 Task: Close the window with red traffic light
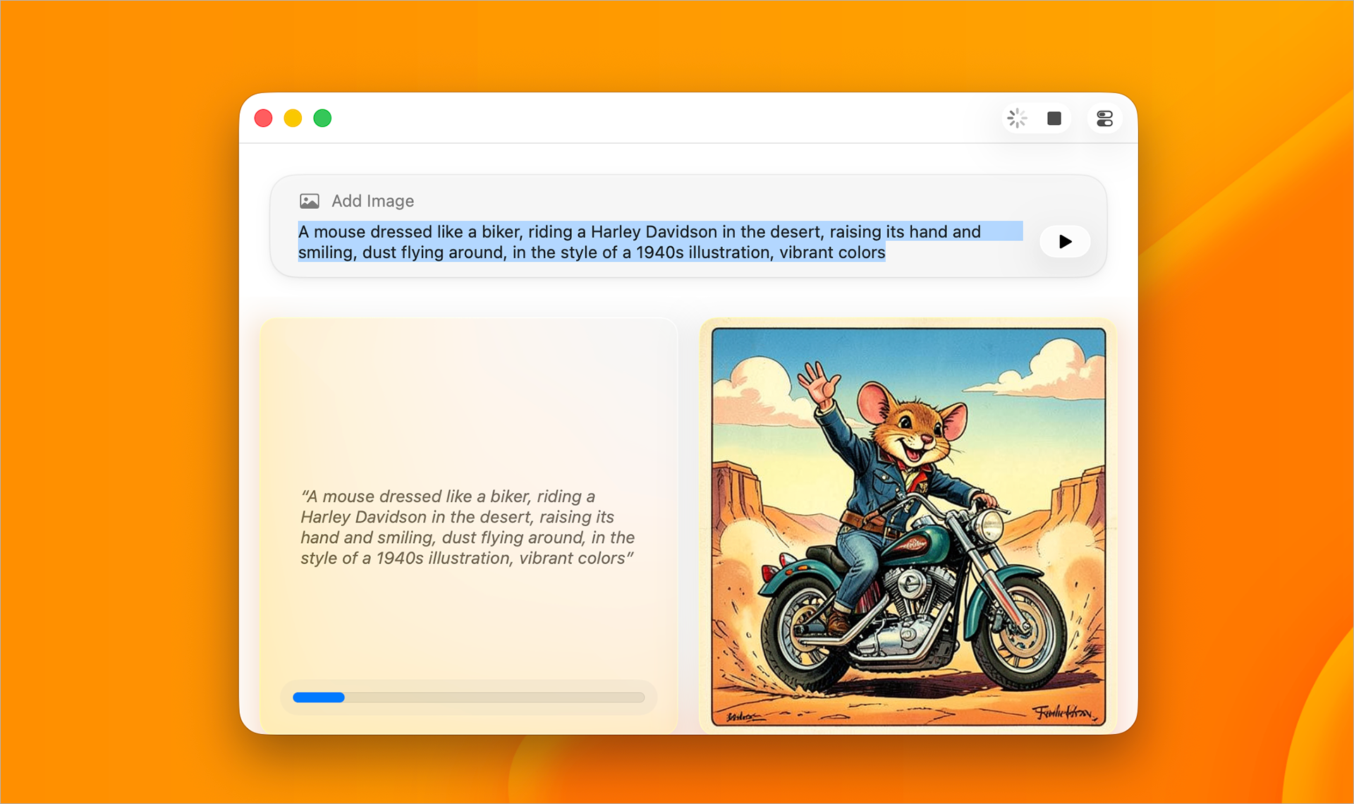[x=263, y=118]
